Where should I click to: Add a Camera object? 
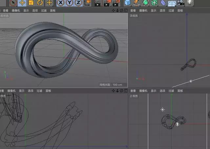(x=181, y=3)
